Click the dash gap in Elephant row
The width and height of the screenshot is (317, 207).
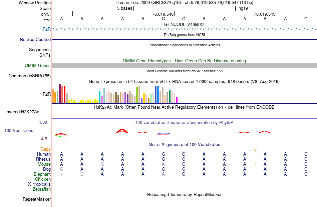point(62,174)
